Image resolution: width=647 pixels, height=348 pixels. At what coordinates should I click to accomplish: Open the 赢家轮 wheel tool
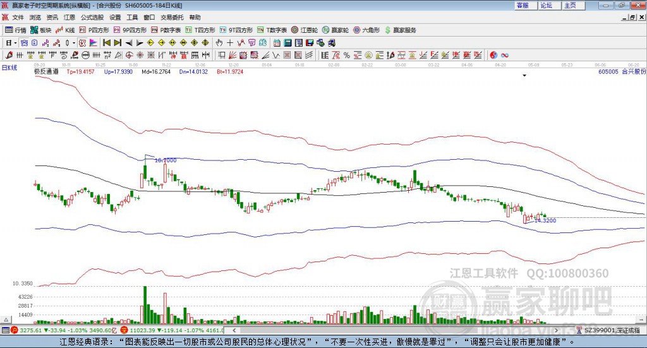336,30
